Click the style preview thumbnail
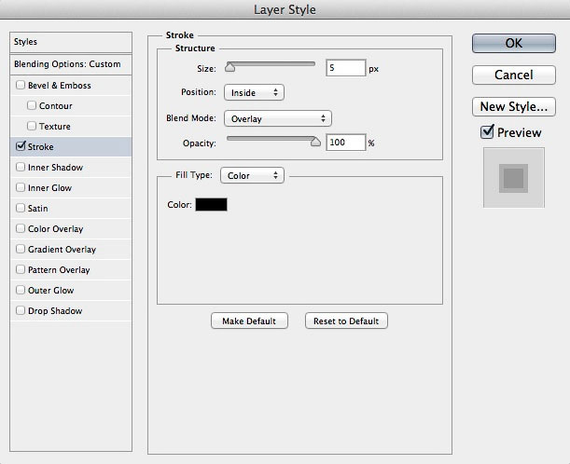The height and width of the screenshot is (464, 570). (x=514, y=178)
